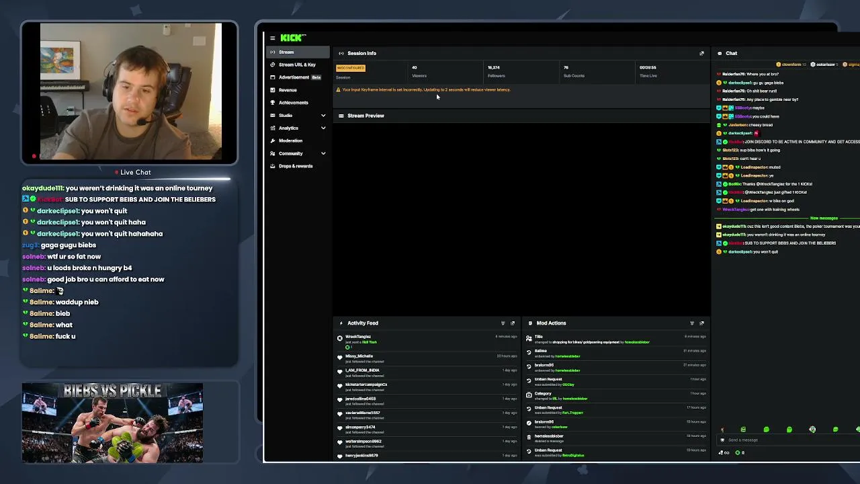
Task: Click the webcam video overlay
Action: coord(131,93)
